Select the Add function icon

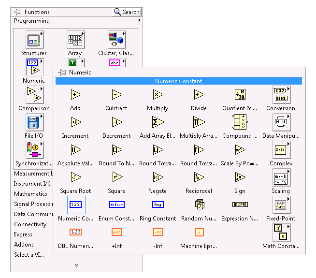(75, 95)
